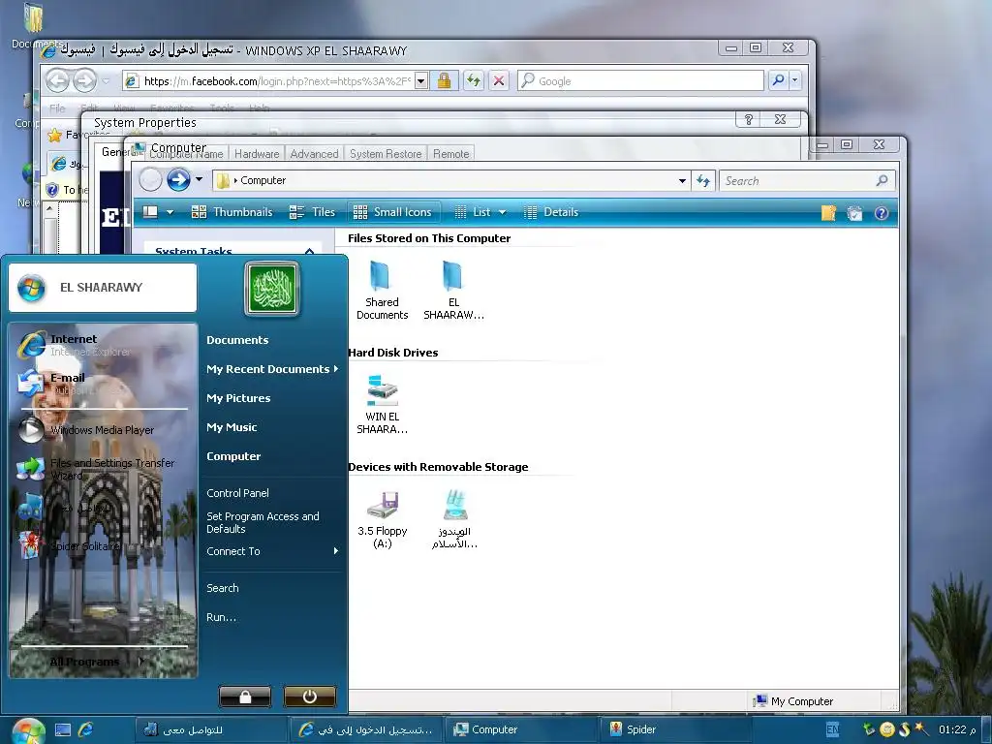The image size is (992, 744).
Task: Click the yellow folder icon in Computer toolbar
Action: (828, 213)
